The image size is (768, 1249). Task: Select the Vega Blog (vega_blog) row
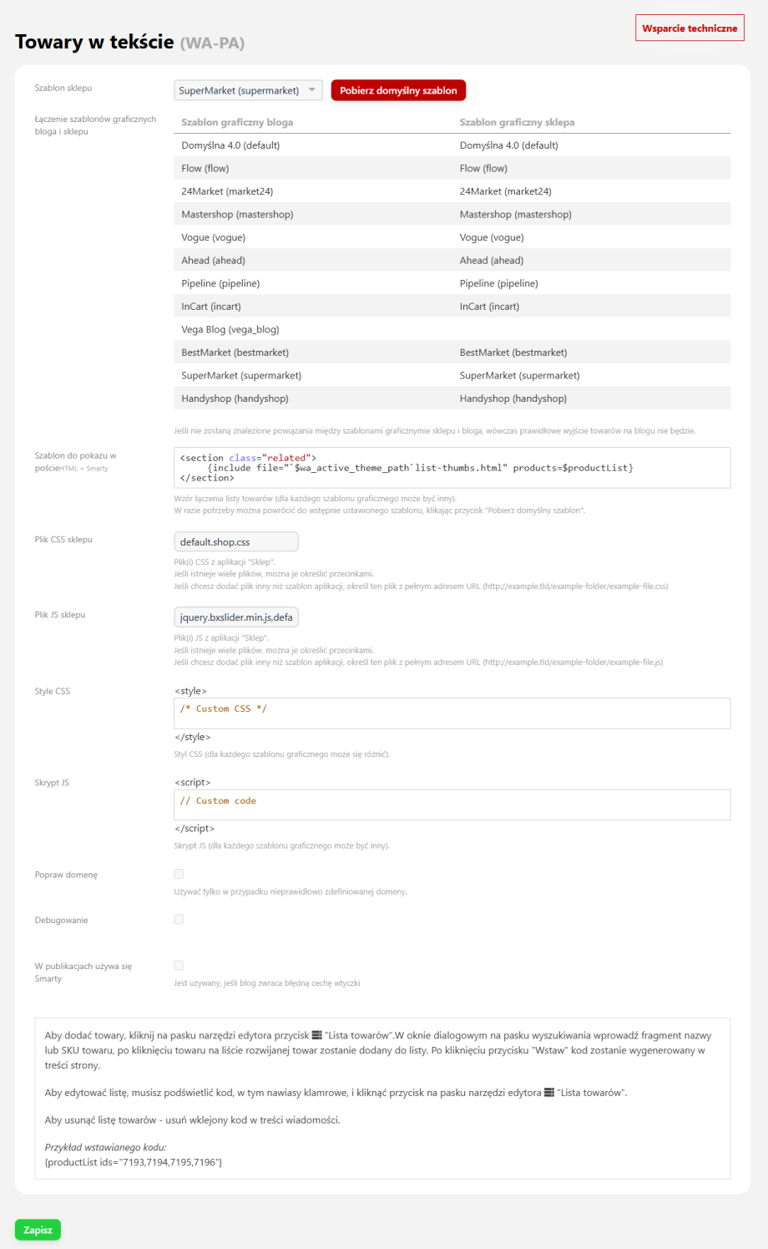[230, 329]
